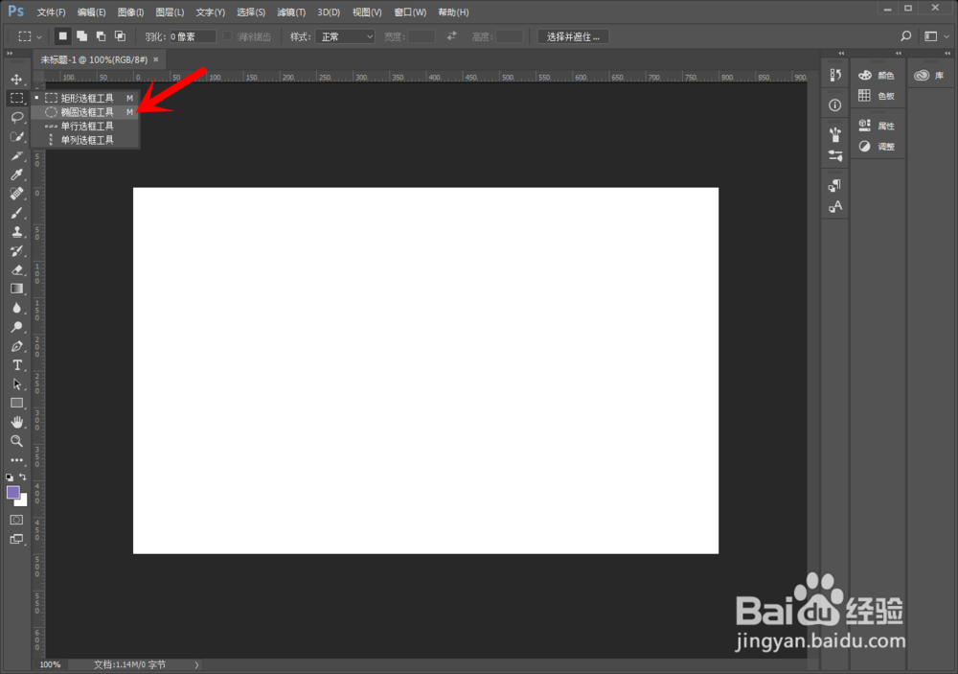Select the Dodge tool
Image resolution: width=958 pixels, height=674 pixels.
16,327
